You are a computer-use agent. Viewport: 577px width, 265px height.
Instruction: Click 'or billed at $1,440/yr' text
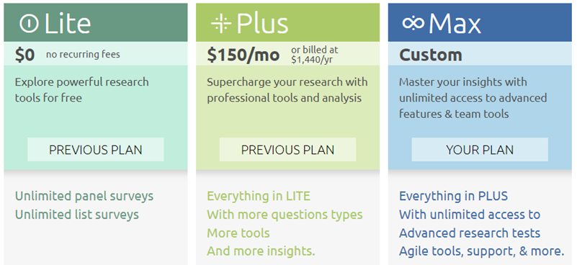315,55
